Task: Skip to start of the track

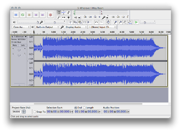Action: tap(36, 15)
